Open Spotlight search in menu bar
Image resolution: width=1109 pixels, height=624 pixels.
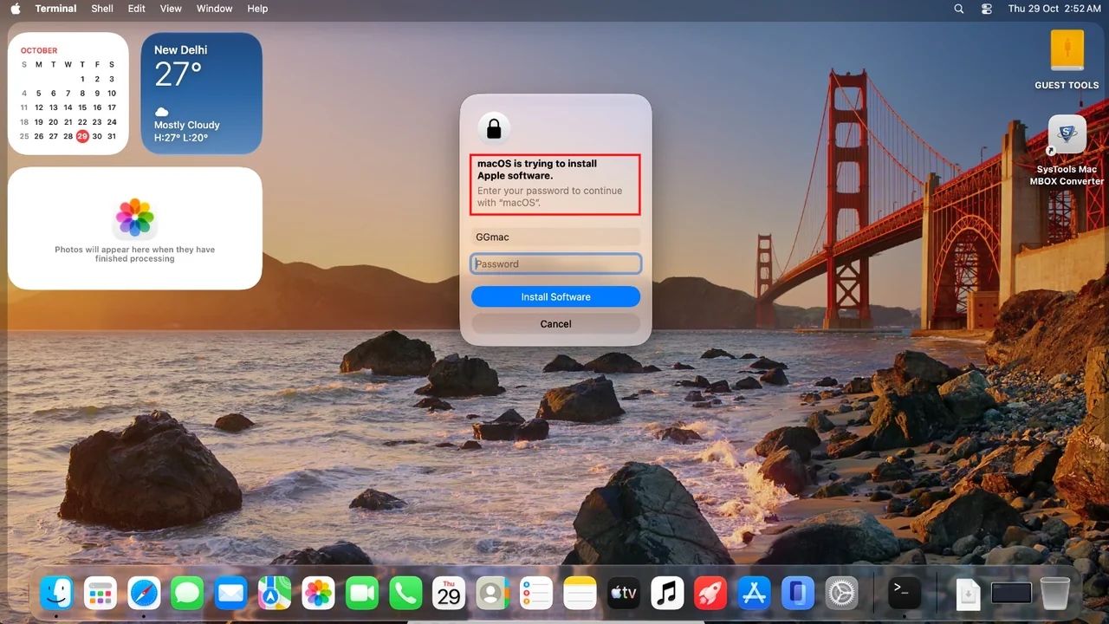[x=958, y=9]
